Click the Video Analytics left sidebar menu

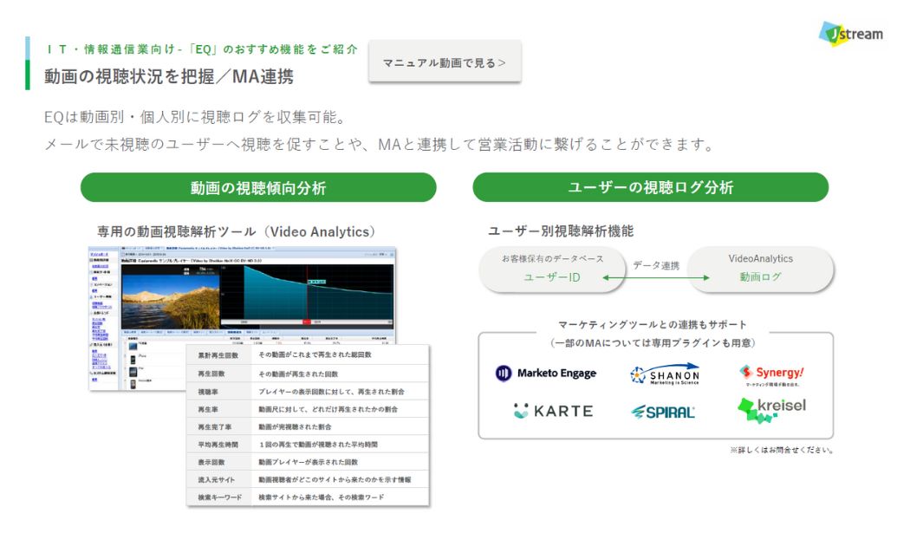(103, 317)
